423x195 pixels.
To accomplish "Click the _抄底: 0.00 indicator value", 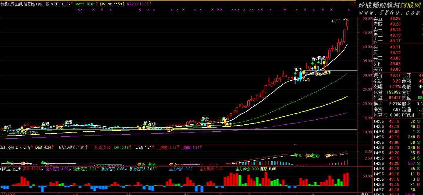I will pos(102,147).
